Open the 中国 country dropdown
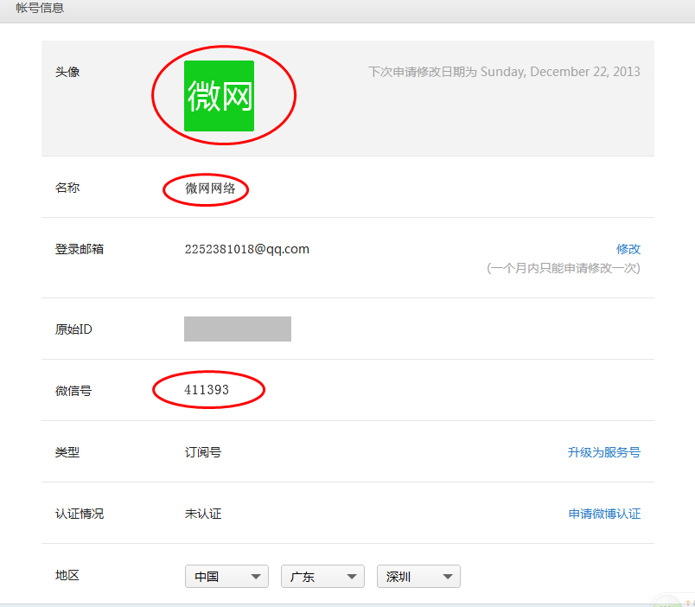Screen dimensions: 695x607 pos(226,577)
